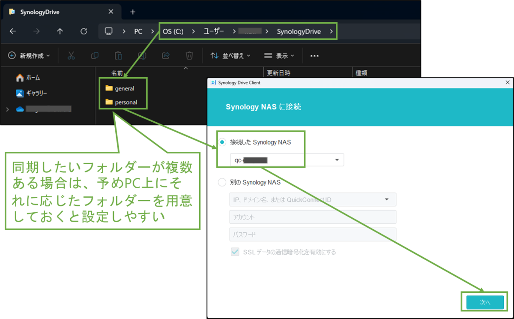
Task: Click SynologyDrive in the breadcrumb
Action: point(299,31)
